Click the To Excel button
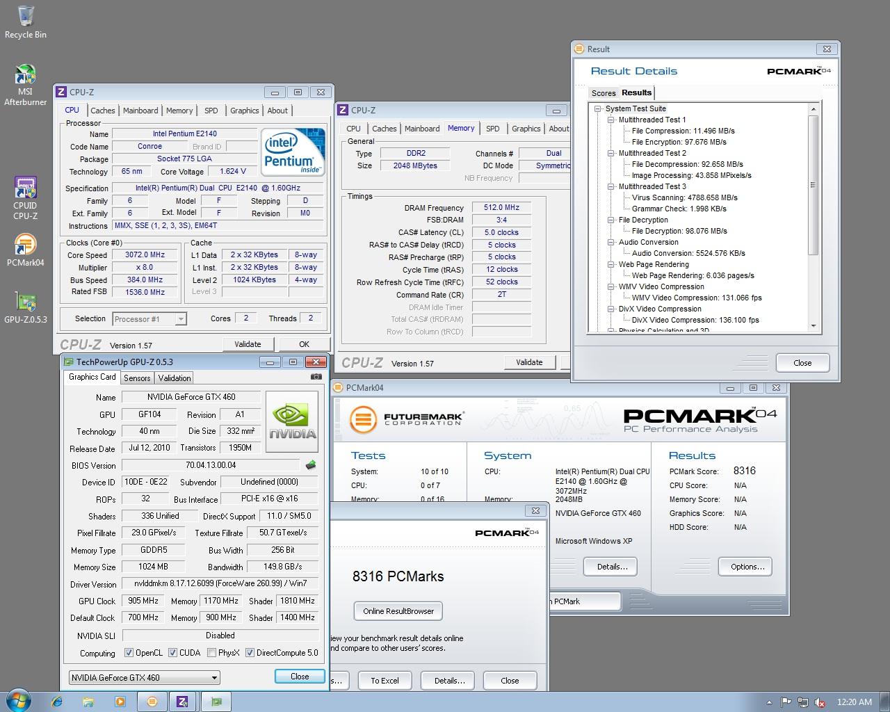This screenshot has width=890, height=712. click(x=385, y=681)
